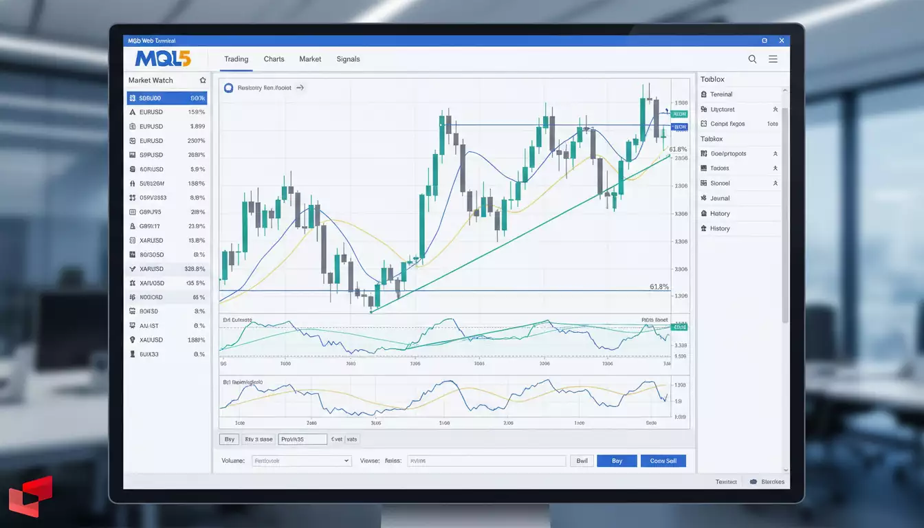Click the hamburger menu icon top right

point(773,59)
